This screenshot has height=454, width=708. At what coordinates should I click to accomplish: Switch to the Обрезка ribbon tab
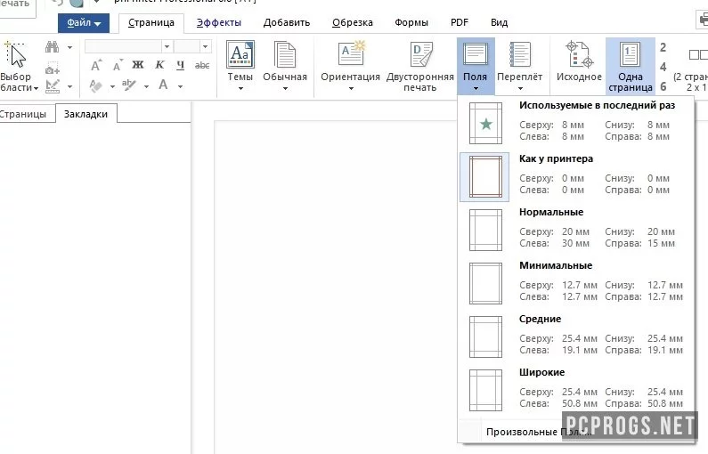point(353,22)
